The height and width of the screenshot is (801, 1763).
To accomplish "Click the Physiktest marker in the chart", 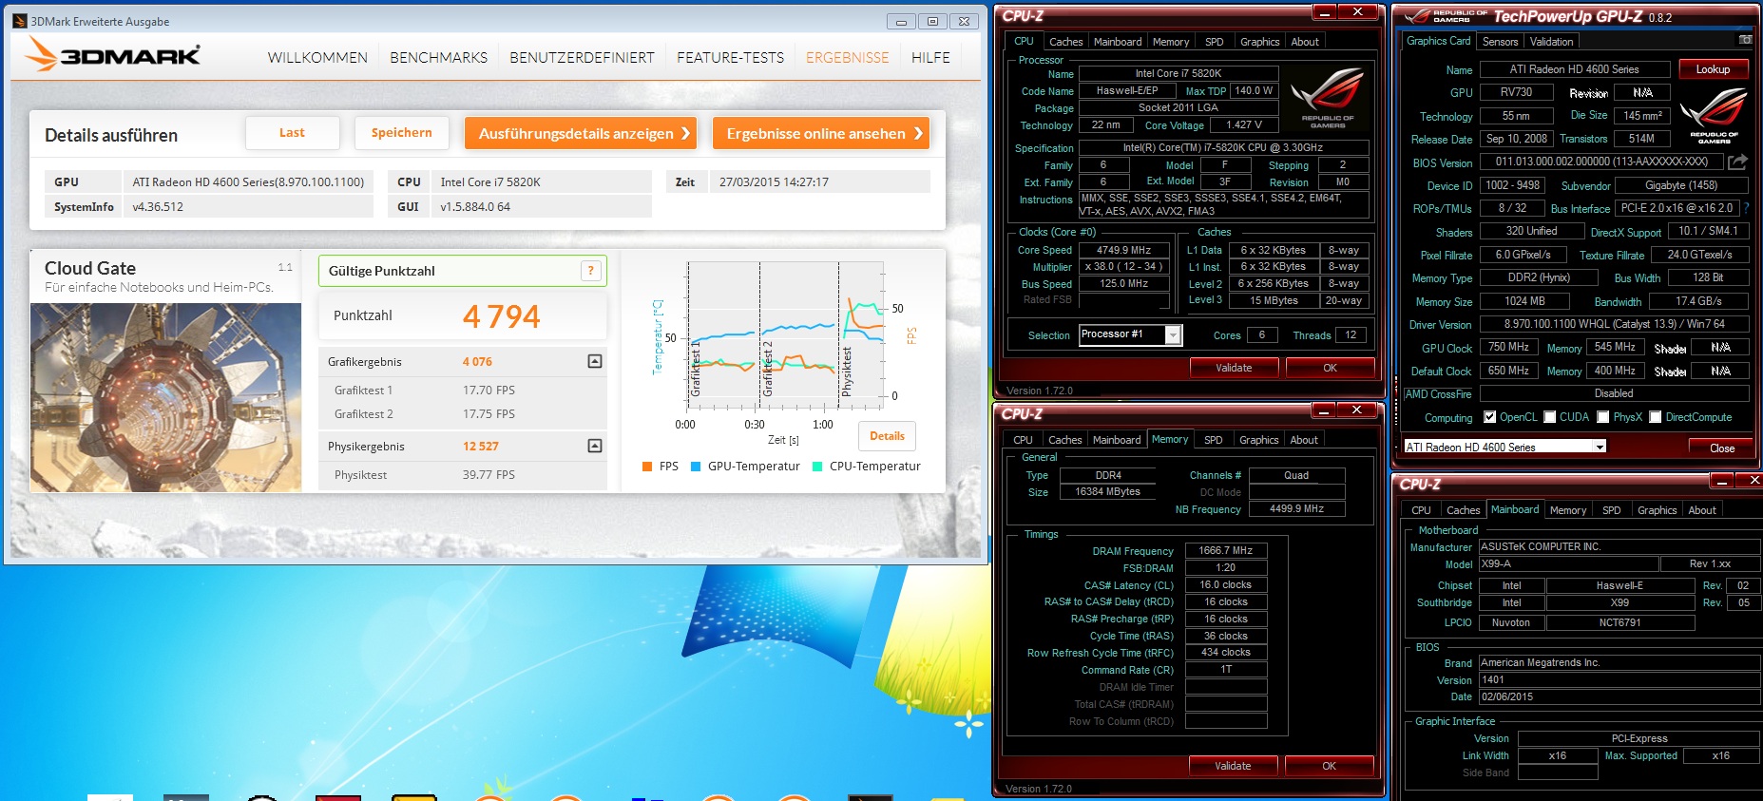I will click(x=847, y=371).
